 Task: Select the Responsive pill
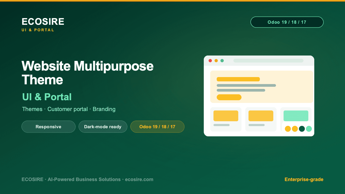pos(49,127)
